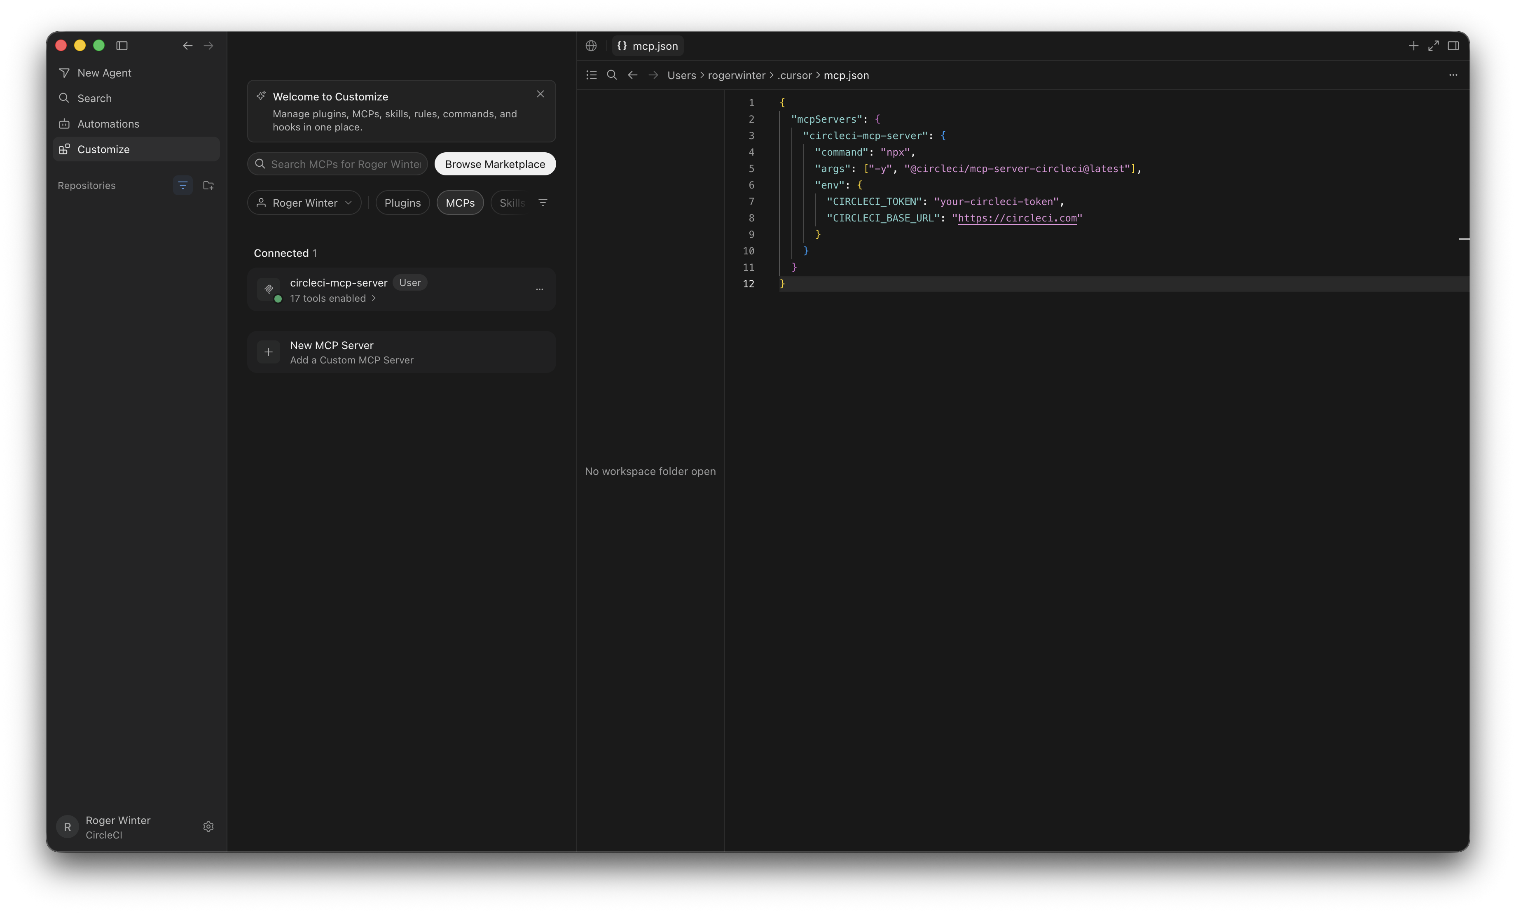Click the "your-circleci-token" value in editor
The image size is (1516, 913).
click(x=996, y=202)
